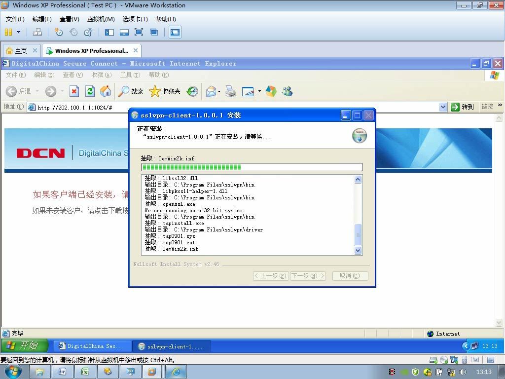The image size is (505, 379).
Task: Open IE 文件(F) menu
Action: tap(15, 75)
